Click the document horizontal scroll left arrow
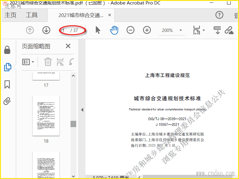The image size is (239, 179). 139,177
